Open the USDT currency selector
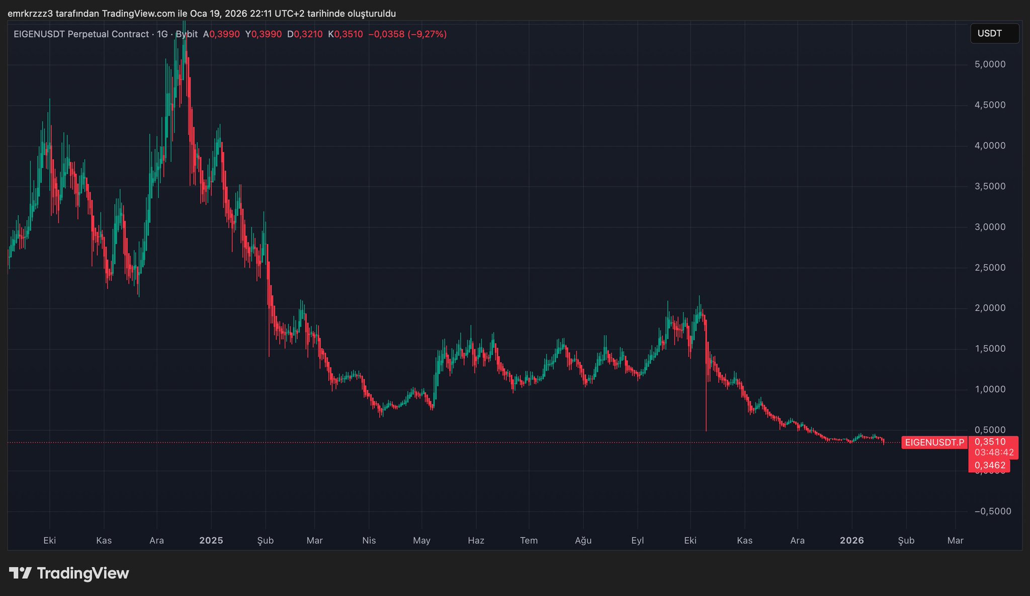 pyautogui.click(x=994, y=34)
